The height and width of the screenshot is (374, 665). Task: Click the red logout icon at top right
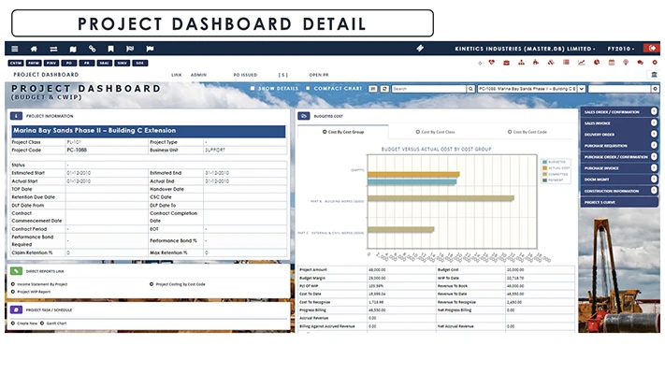point(651,48)
